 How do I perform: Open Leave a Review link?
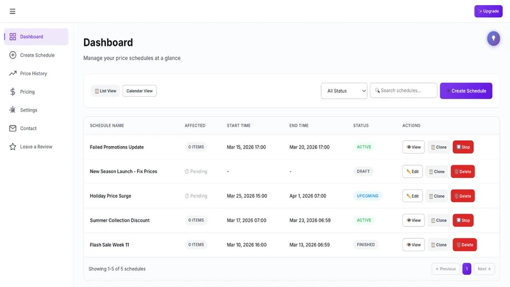pyautogui.click(x=36, y=147)
